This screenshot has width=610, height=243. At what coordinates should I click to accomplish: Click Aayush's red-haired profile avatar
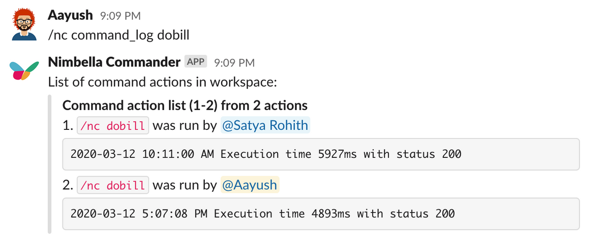coord(24,24)
